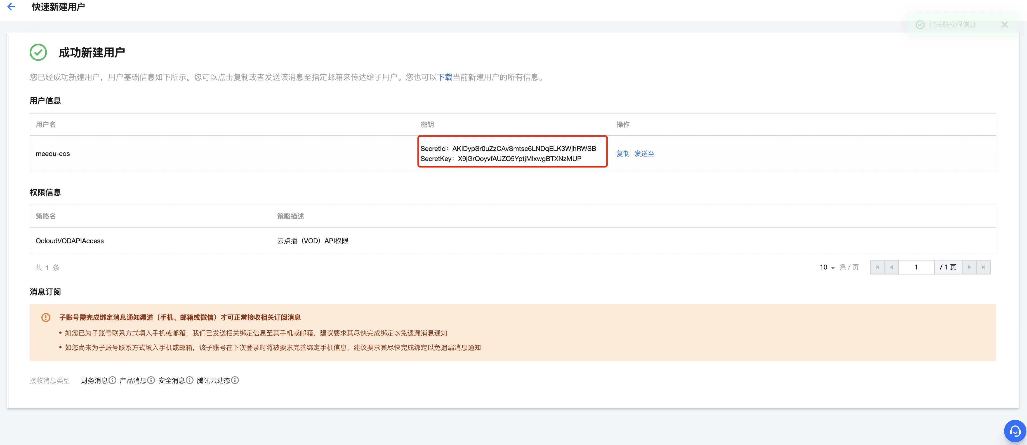This screenshot has height=445, width=1027.
Task: Click the 策略名 column header
Action: coord(46,216)
